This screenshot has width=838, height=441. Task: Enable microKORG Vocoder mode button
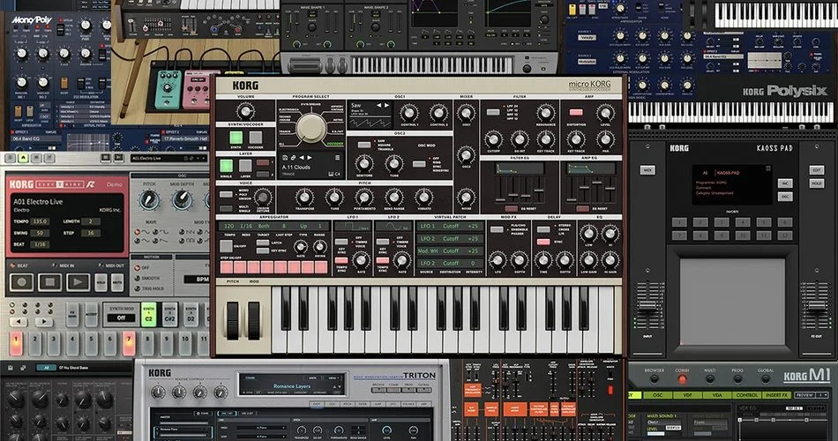(256, 138)
